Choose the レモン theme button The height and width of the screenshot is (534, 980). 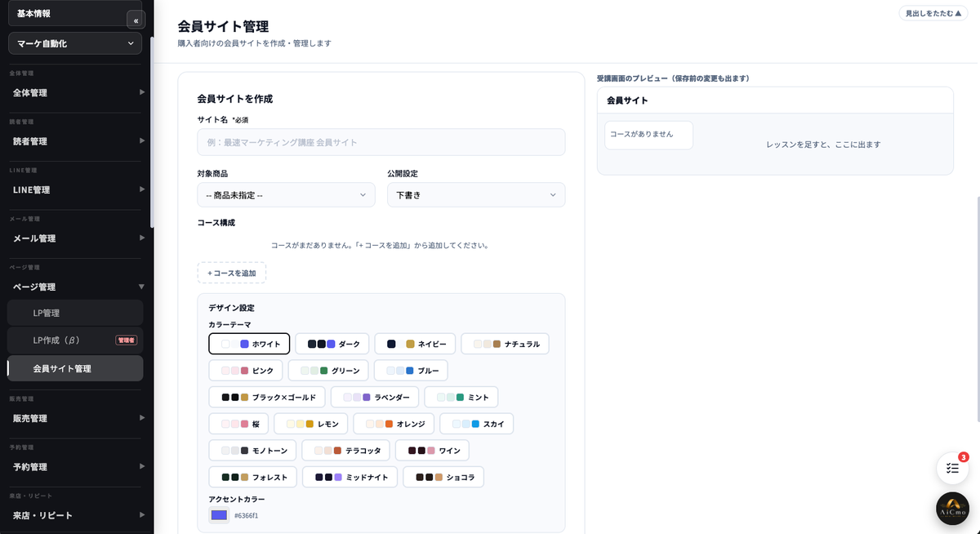(x=310, y=424)
